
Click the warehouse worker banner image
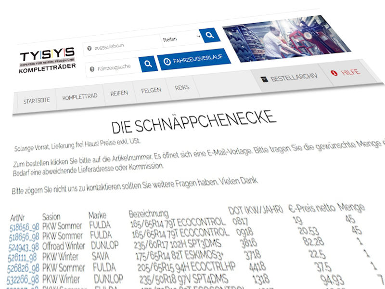pos(286,39)
